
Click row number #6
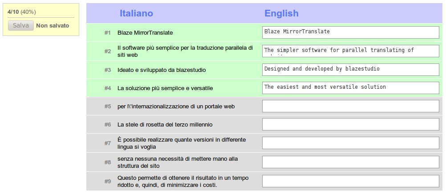click(x=107, y=124)
